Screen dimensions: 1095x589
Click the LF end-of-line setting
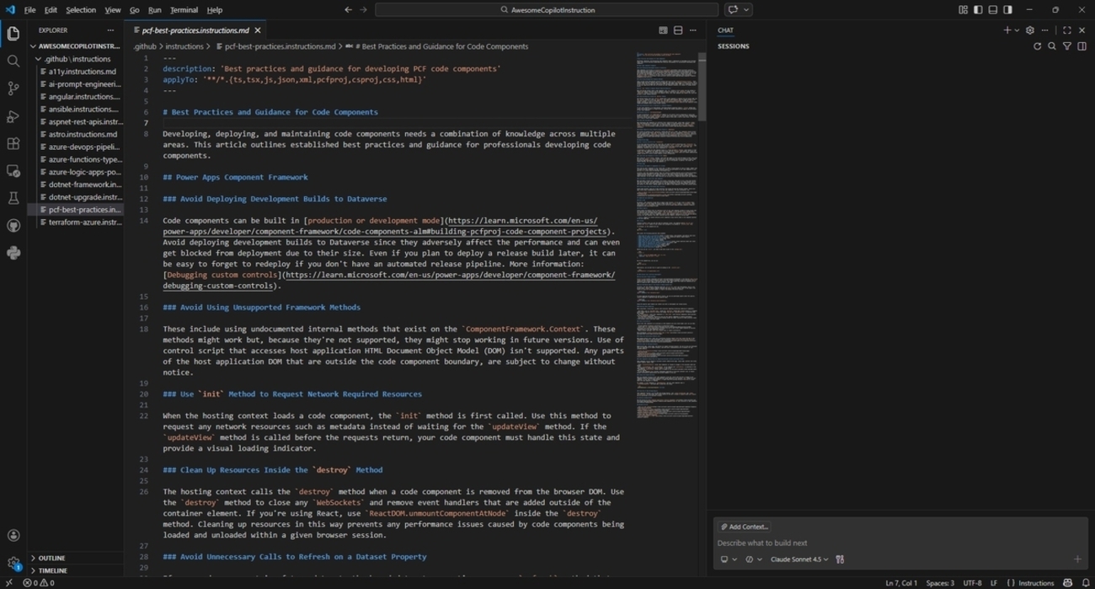(x=994, y=583)
